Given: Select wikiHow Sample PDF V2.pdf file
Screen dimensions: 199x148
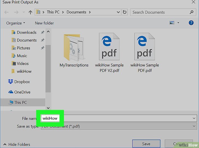Looking at the screenshot, I should (109, 53).
